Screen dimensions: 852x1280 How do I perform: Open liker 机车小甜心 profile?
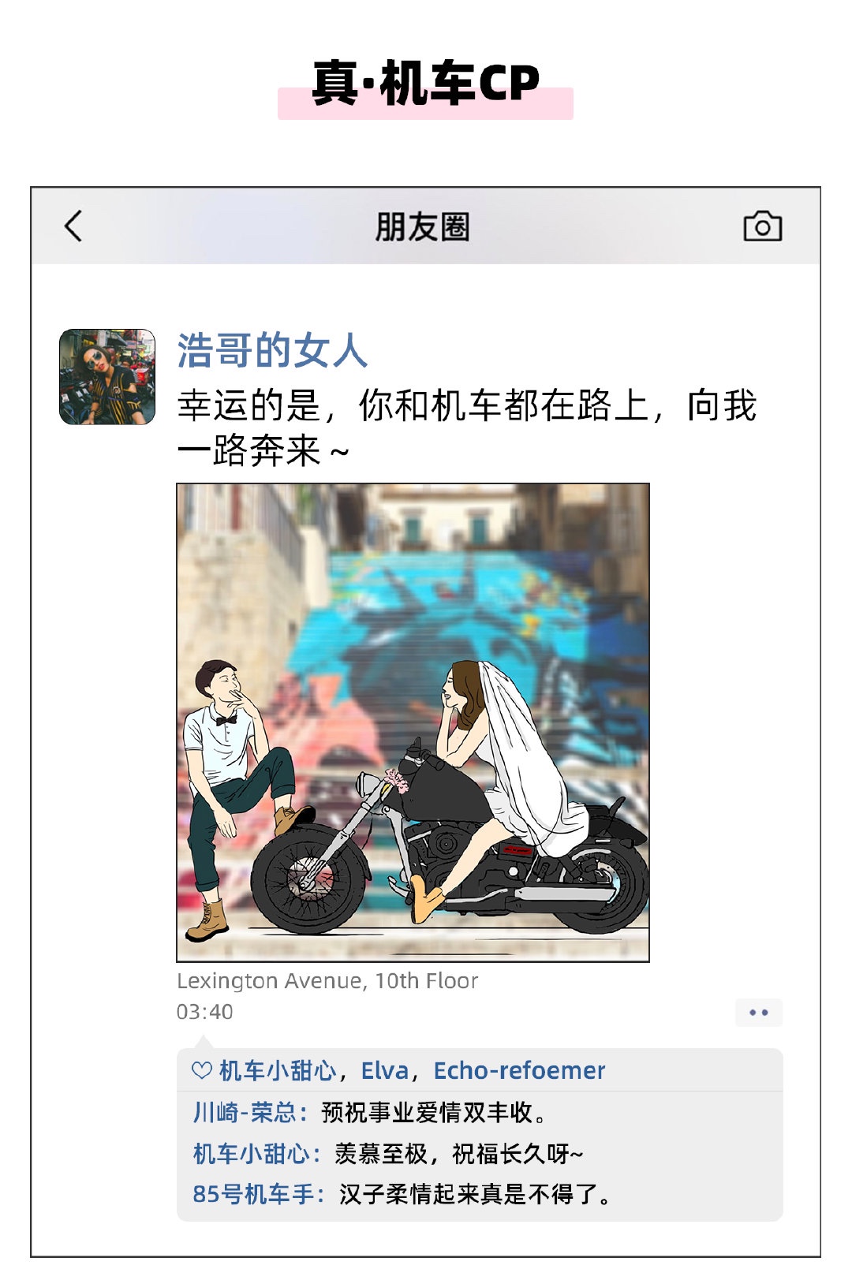pos(278,1070)
